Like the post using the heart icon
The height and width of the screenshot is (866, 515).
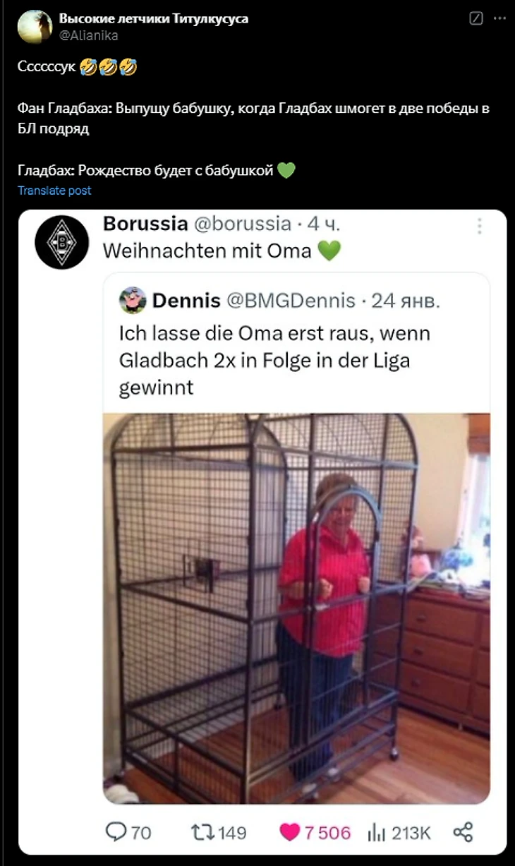[289, 832]
